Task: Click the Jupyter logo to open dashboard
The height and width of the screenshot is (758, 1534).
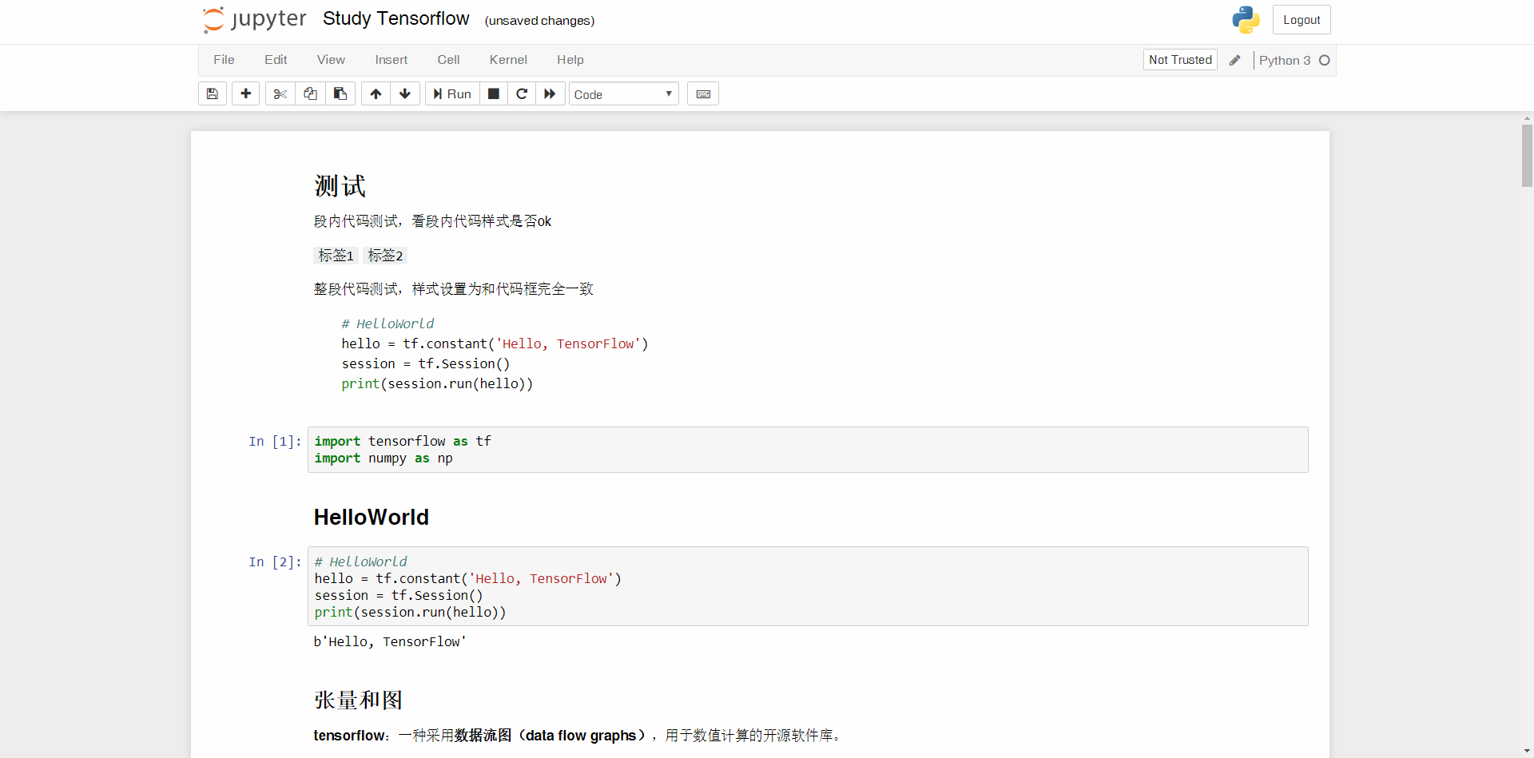Action: click(253, 19)
